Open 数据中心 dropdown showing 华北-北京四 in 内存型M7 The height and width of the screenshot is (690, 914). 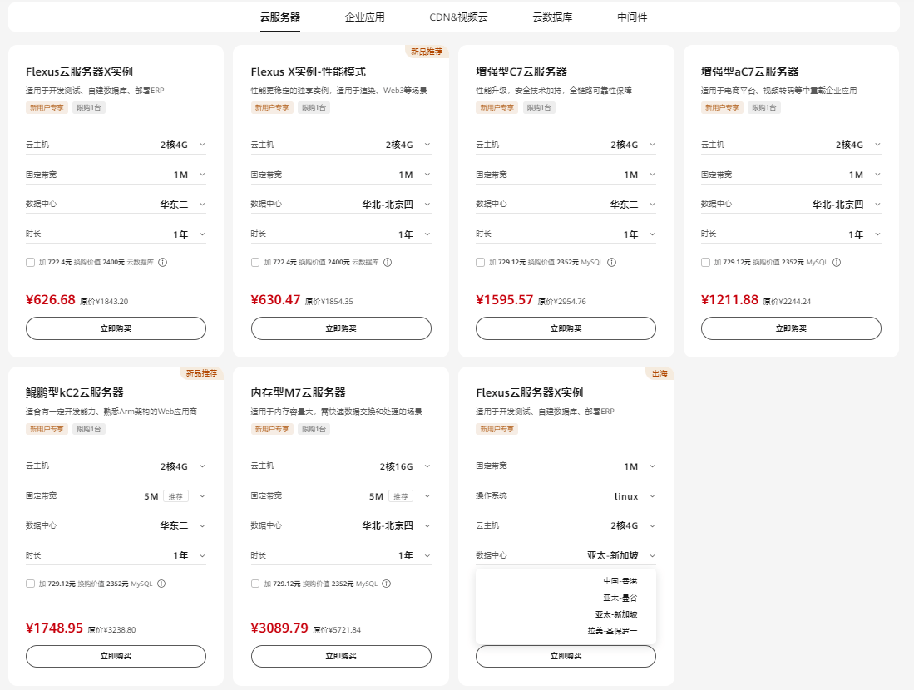(x=396, y=525)
